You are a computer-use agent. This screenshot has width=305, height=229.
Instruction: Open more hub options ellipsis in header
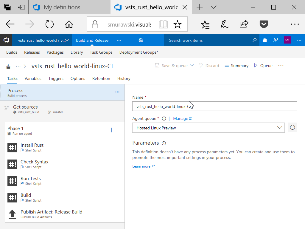coord(119,40)
